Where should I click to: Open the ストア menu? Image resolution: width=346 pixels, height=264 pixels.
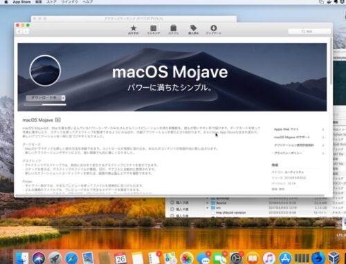click(51, 2)
